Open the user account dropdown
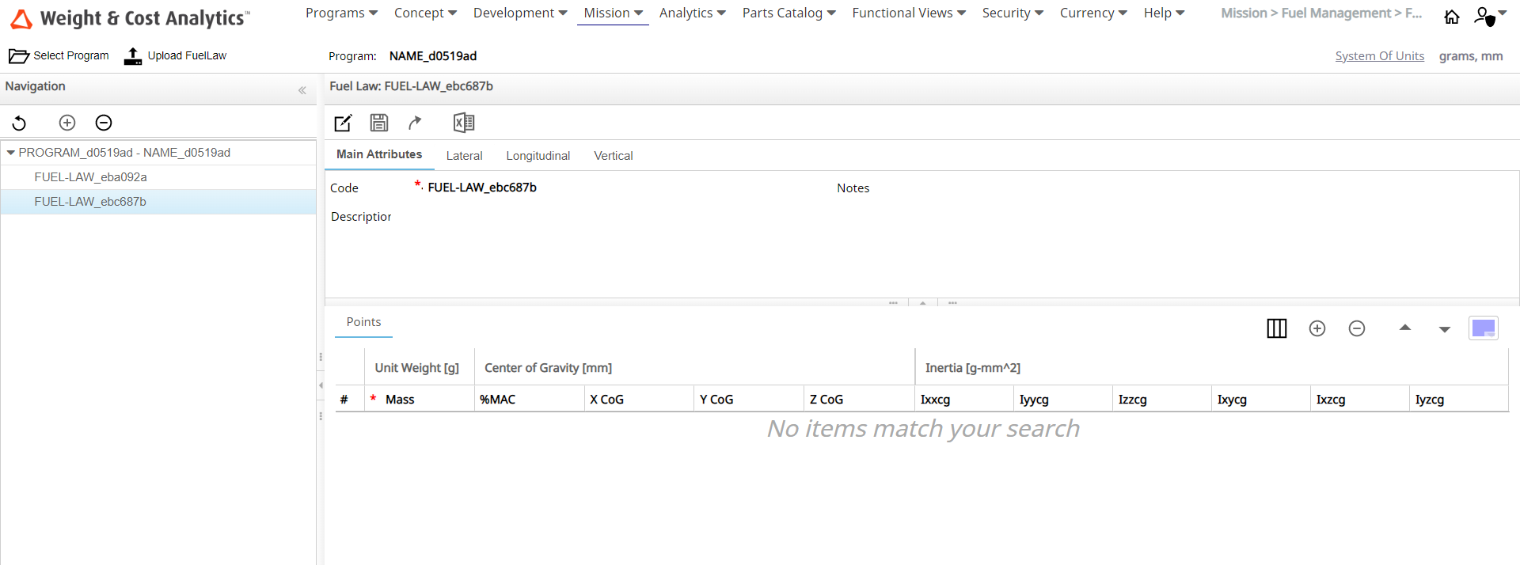Image resolution: width=1520 pixels, height=565 pixels. tap(1489, 16)
